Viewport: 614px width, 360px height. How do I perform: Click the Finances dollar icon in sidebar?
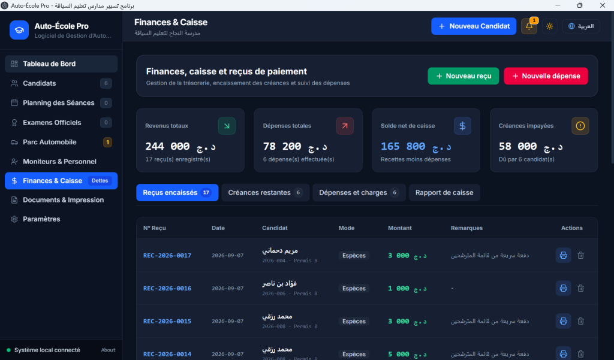click(x=14, y=181)
